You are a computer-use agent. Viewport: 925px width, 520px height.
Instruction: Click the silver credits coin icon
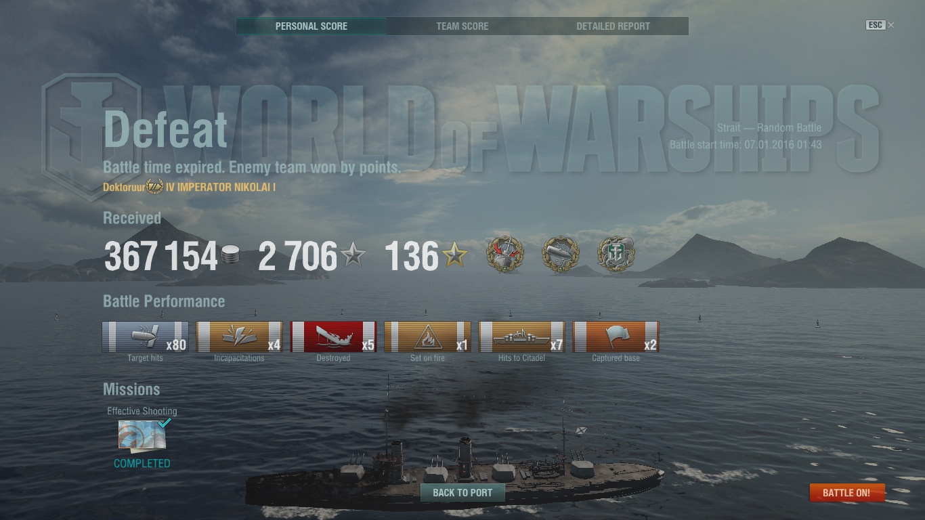(x=230, y=256)
